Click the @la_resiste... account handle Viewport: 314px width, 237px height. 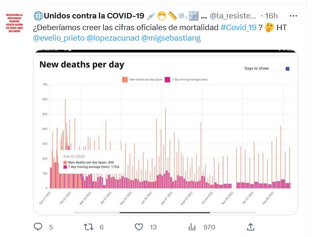click(232, 16)
